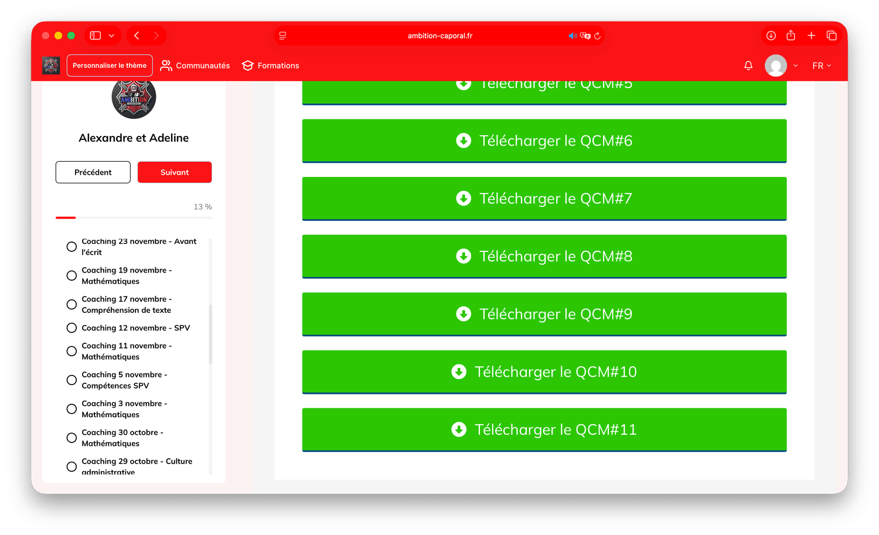Screen dimensions: 879x535
Task: Open the account menu chevron beside avatar
Action: (796, 66)
